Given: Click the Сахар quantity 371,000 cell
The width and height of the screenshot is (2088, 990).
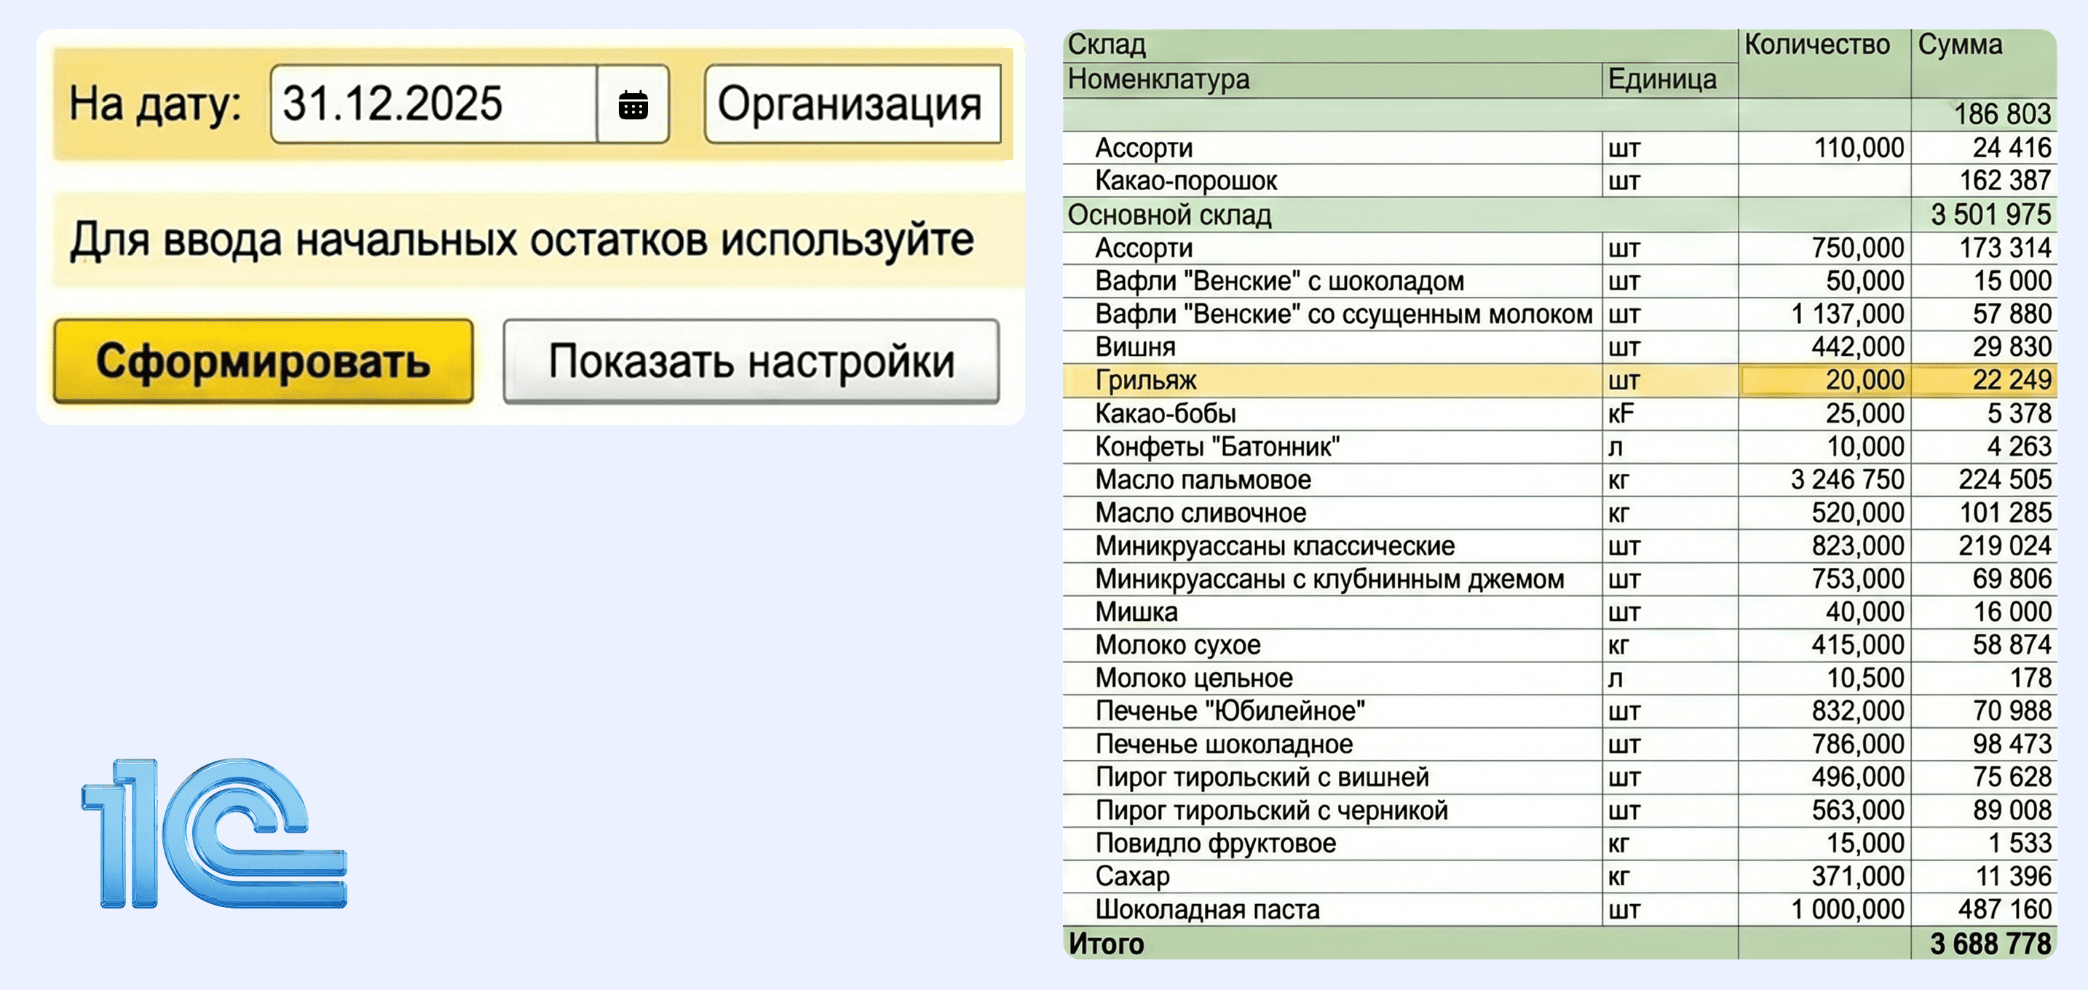Looking at the screenshot, I should pyautogui.click(x=1824, y=877).
